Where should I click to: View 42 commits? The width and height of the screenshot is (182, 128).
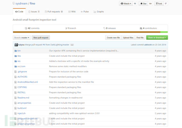[x=32, y=28]
